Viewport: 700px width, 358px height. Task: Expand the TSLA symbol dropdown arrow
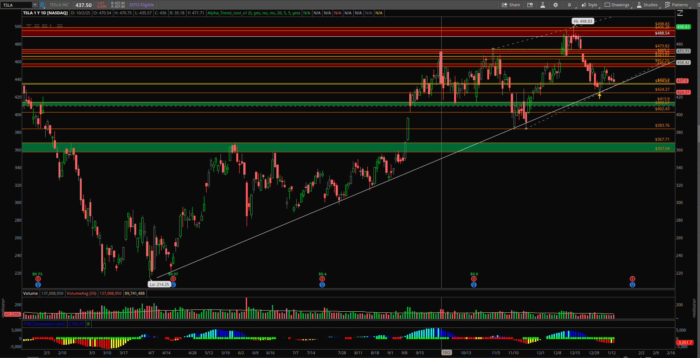[x=35, y=5]
